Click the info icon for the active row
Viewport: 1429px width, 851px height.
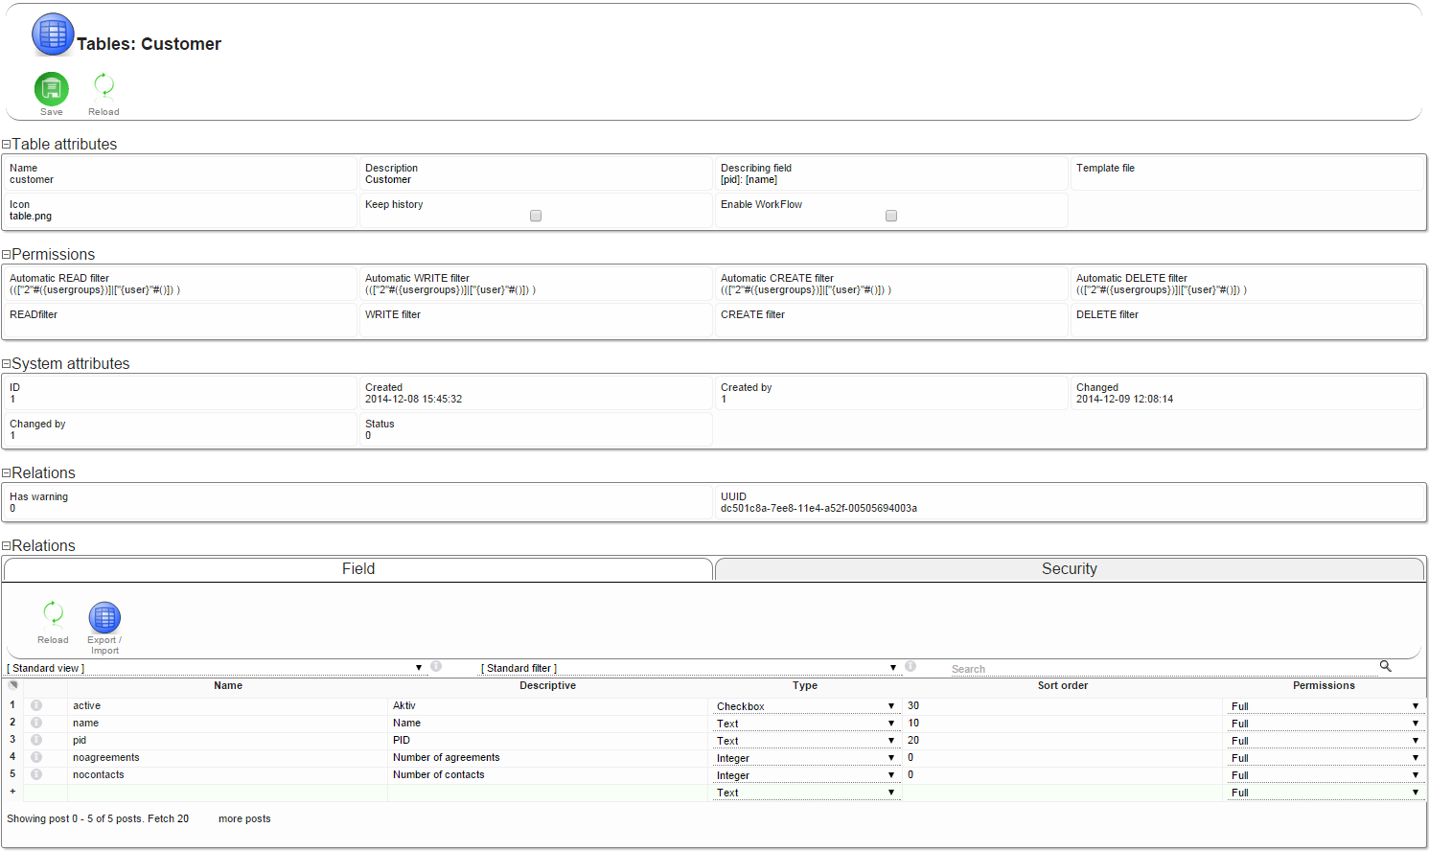pos(36,705)
